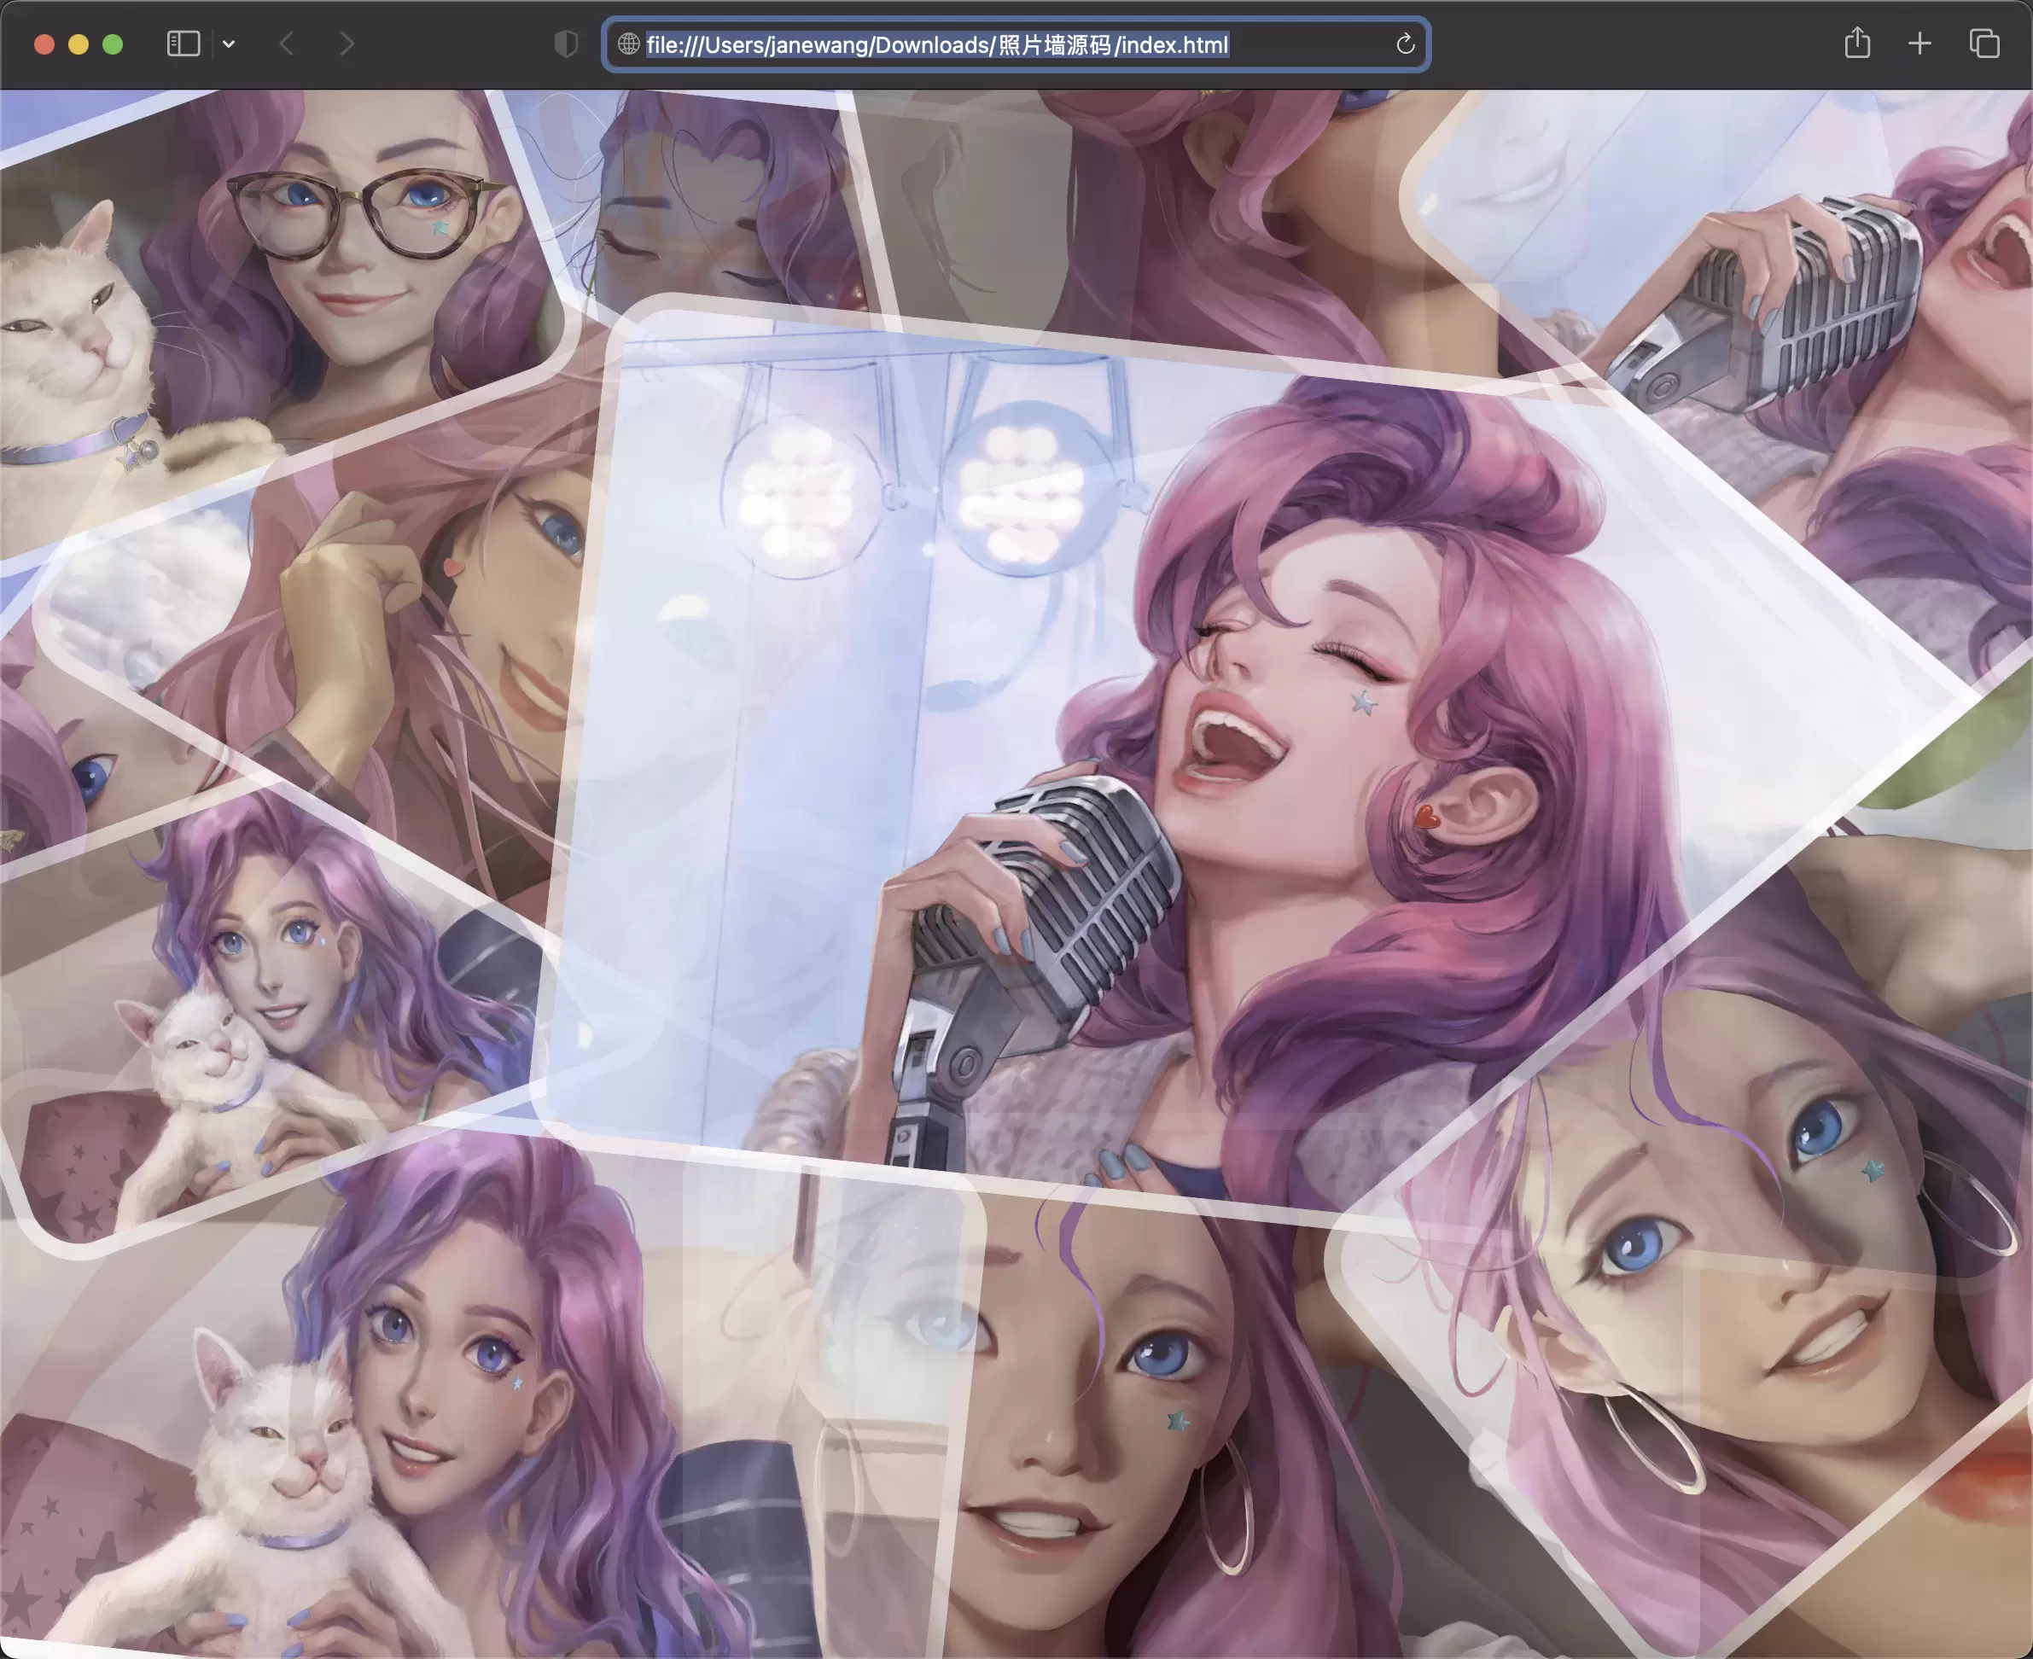This screenshot has height=1659, width=2033.
Task: Go back to the previous page
Action: [x=287, y=44]
